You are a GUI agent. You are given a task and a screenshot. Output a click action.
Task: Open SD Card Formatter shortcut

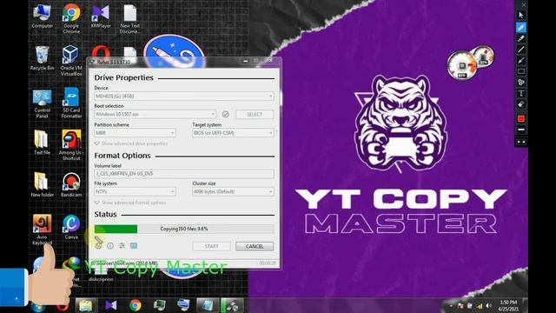[x=71, y=103]
